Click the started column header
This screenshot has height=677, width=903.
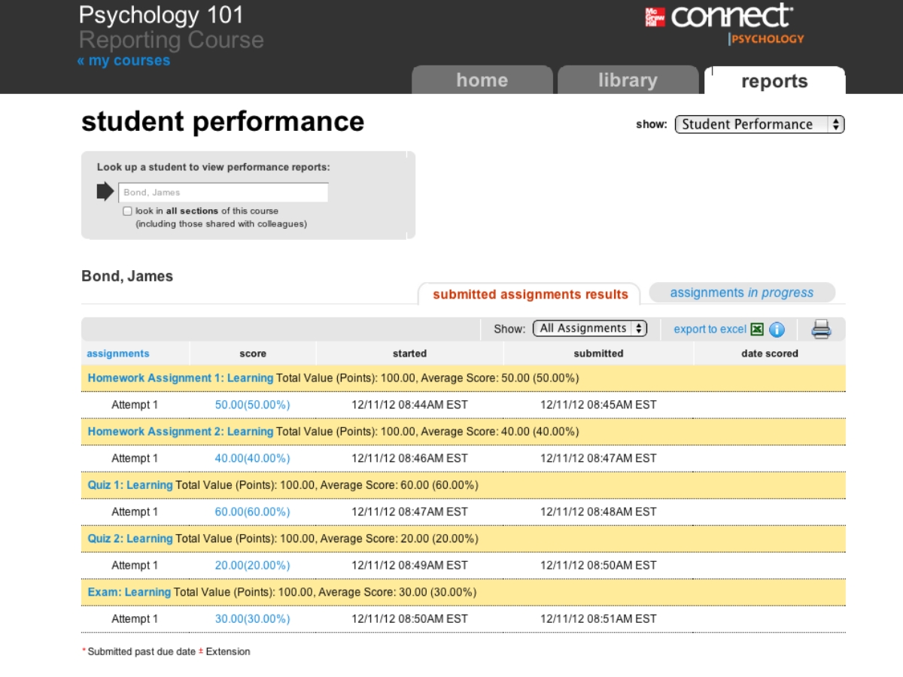[409, 354]
